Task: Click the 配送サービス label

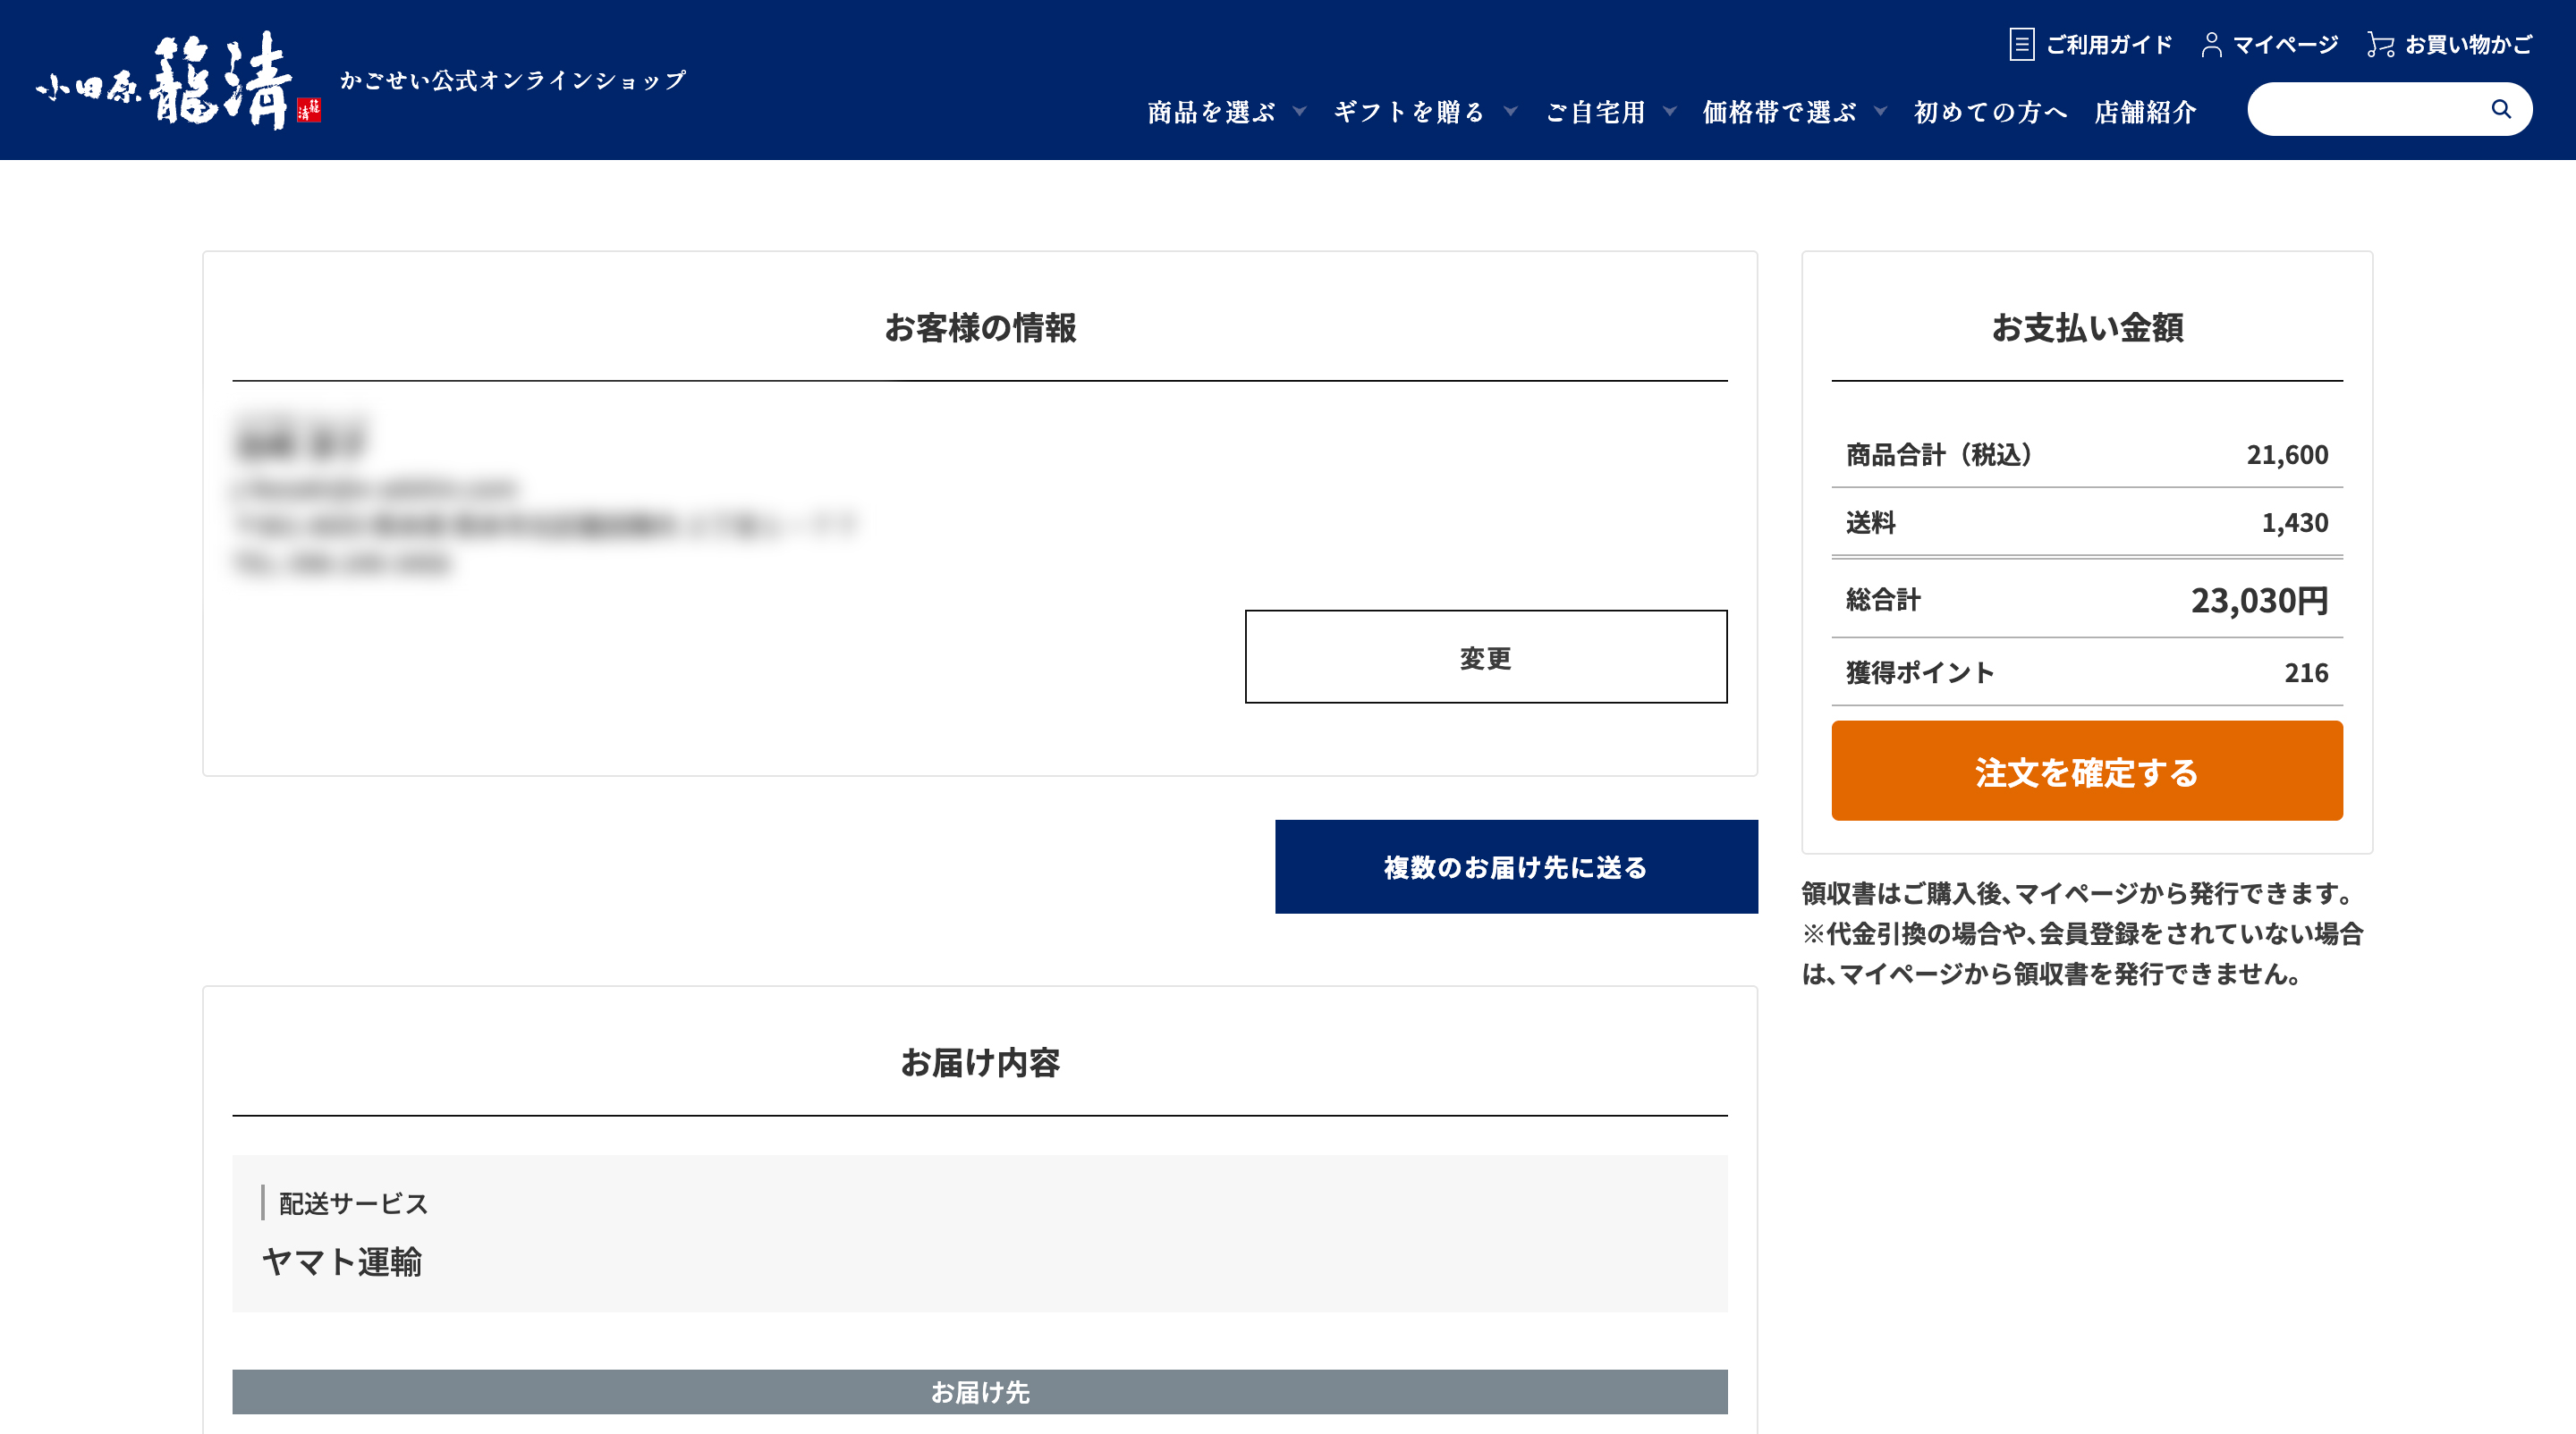Action: (353, 1203)
